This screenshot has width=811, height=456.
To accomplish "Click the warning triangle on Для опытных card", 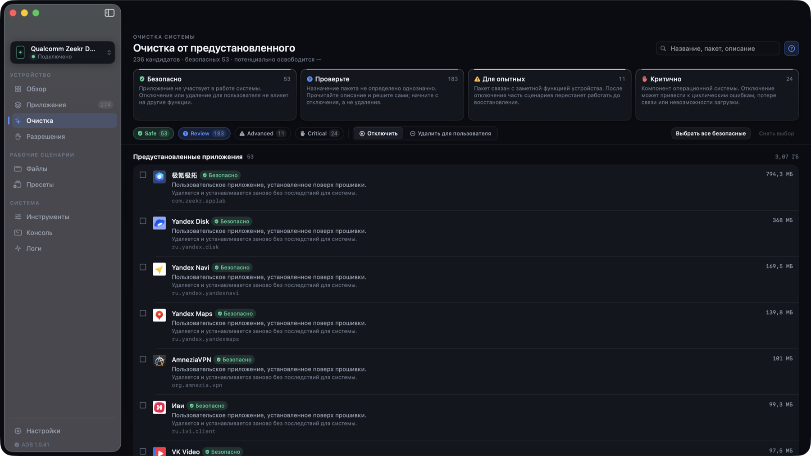I will [x=477, y=79].
